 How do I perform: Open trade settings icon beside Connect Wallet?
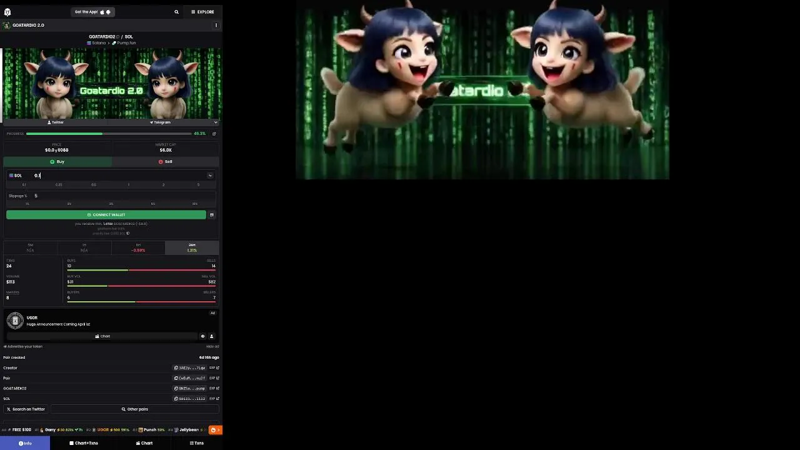click(212, 215)
